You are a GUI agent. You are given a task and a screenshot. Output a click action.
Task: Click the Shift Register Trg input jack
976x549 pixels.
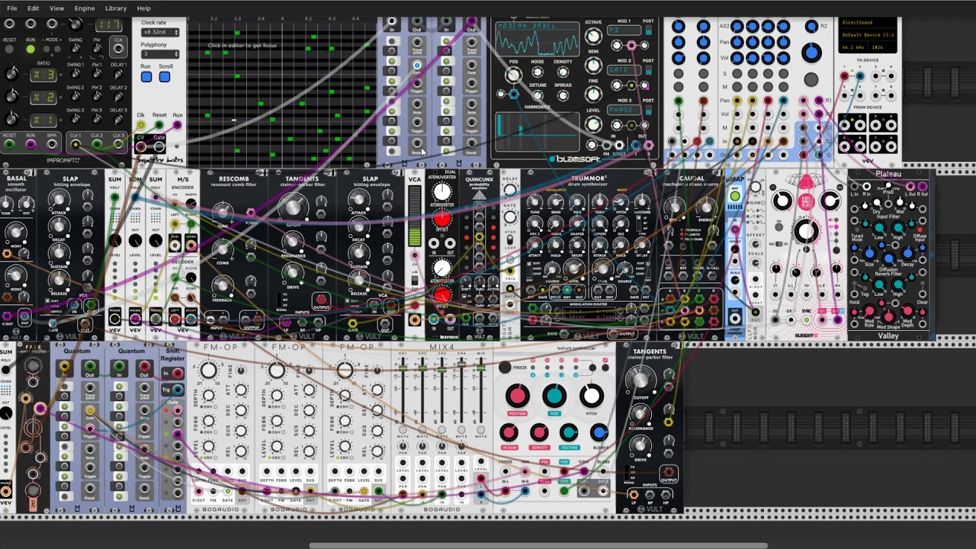click(x=178, y=390)
